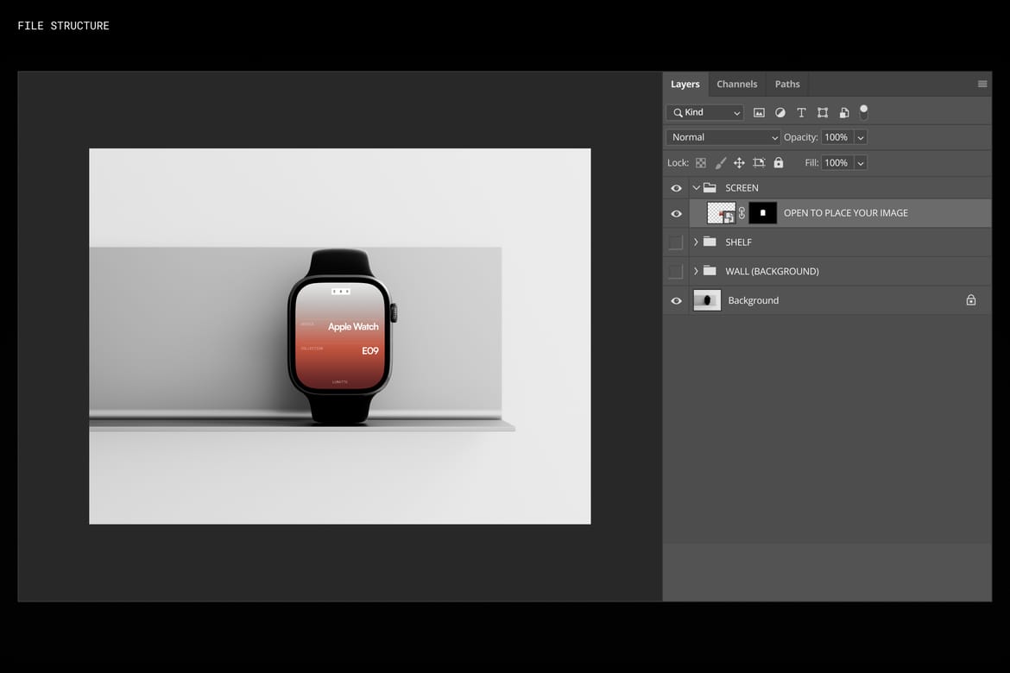Click the watch screen in the canvas
Screen dimensions: 1010x673
click(340, 335)
